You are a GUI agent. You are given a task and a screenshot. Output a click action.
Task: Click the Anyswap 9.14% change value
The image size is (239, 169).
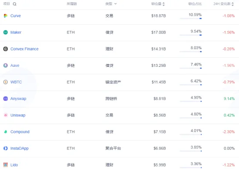click(229, 99)
